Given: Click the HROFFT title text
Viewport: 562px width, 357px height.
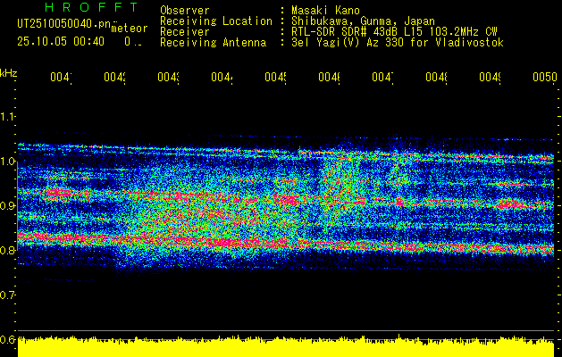Looking at the screenshot, I should [92, 7].
